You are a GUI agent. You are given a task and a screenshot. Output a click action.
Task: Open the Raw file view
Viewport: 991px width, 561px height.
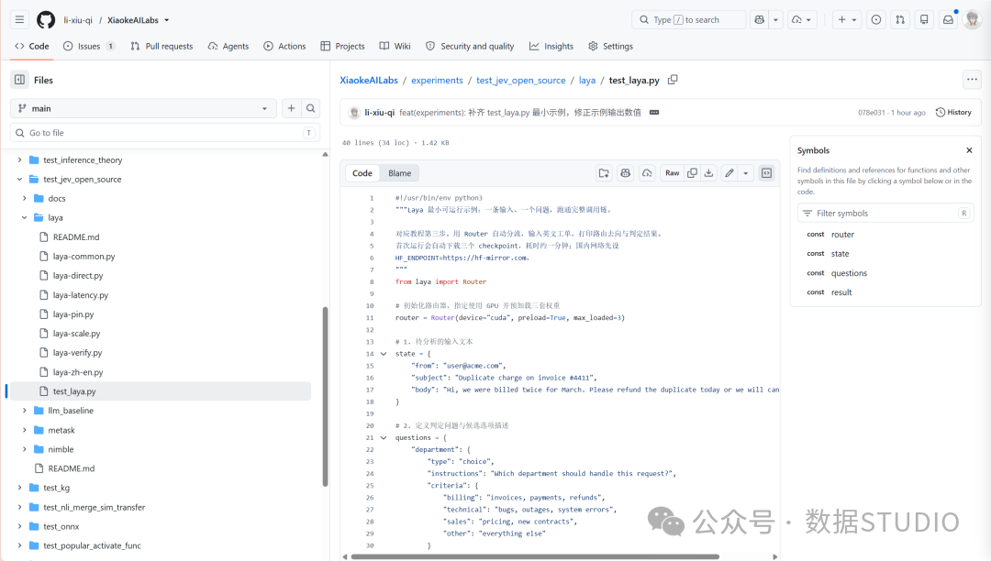pyautogui.click(x=672, y=173)
